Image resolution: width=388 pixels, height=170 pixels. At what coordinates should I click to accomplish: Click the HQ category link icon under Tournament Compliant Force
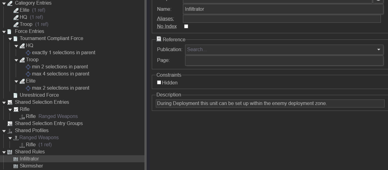22,46
